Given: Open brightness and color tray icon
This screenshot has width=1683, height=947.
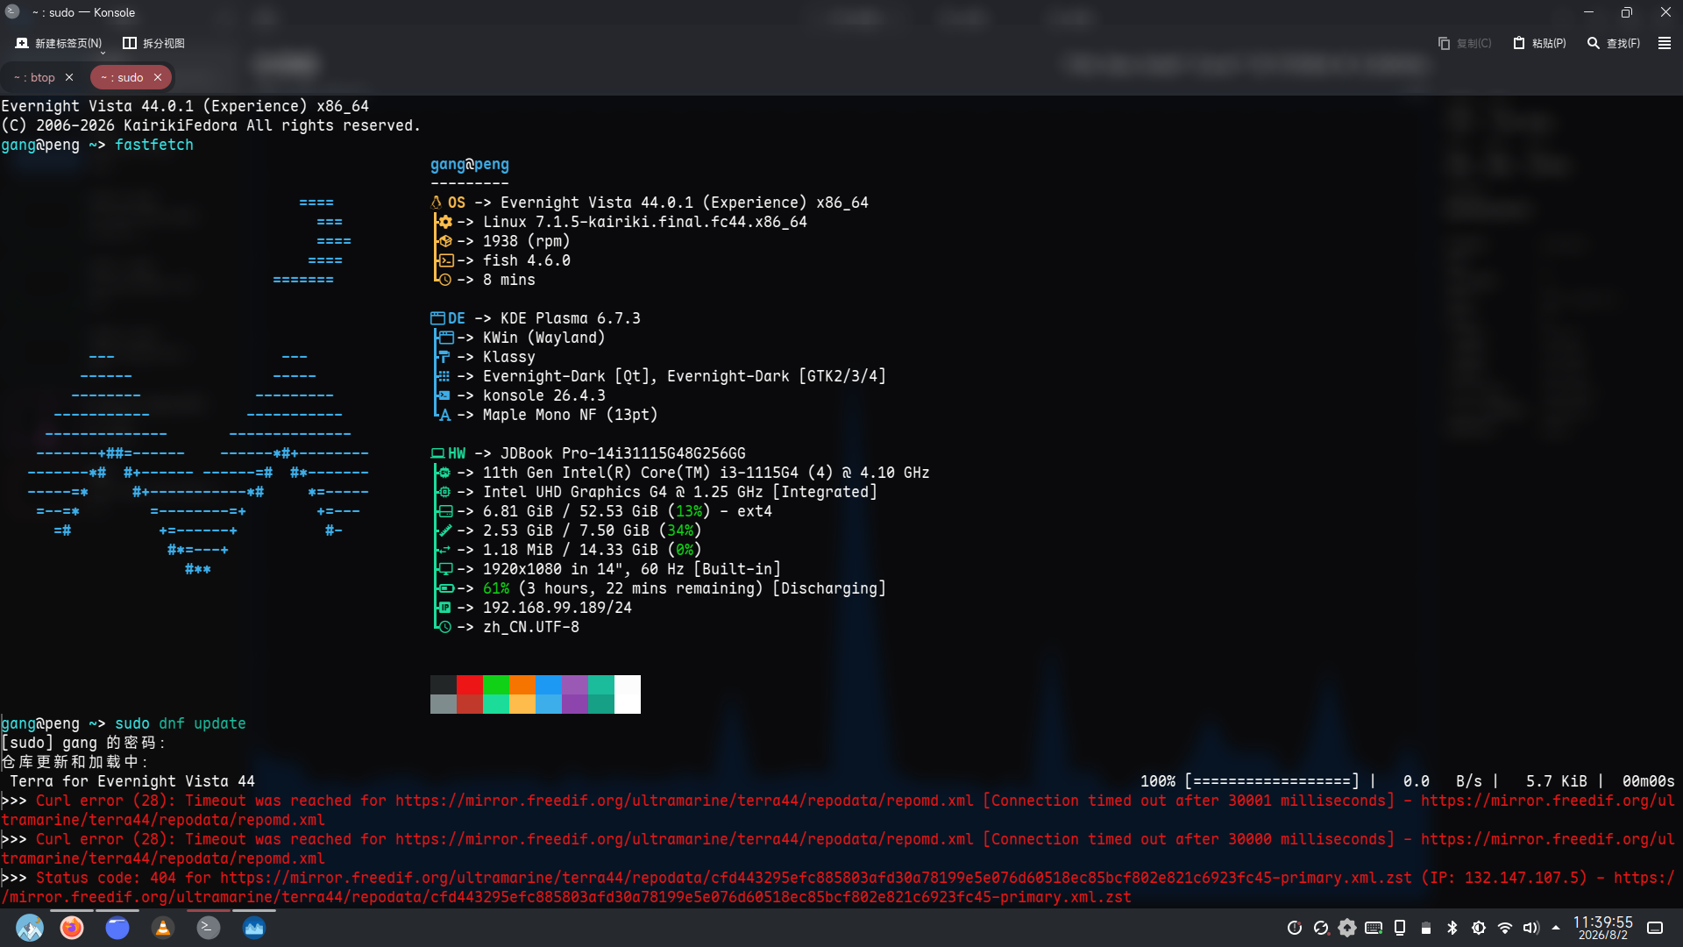Looking at the screenshot, I should tap(1479, 928).
